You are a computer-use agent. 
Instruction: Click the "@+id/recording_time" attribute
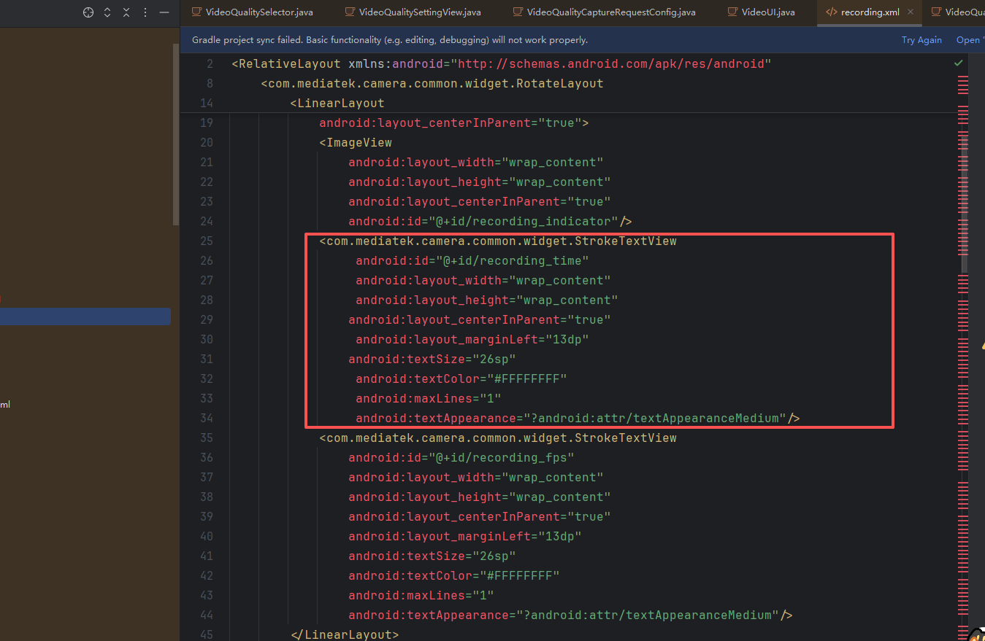click(x=472, y=261)
